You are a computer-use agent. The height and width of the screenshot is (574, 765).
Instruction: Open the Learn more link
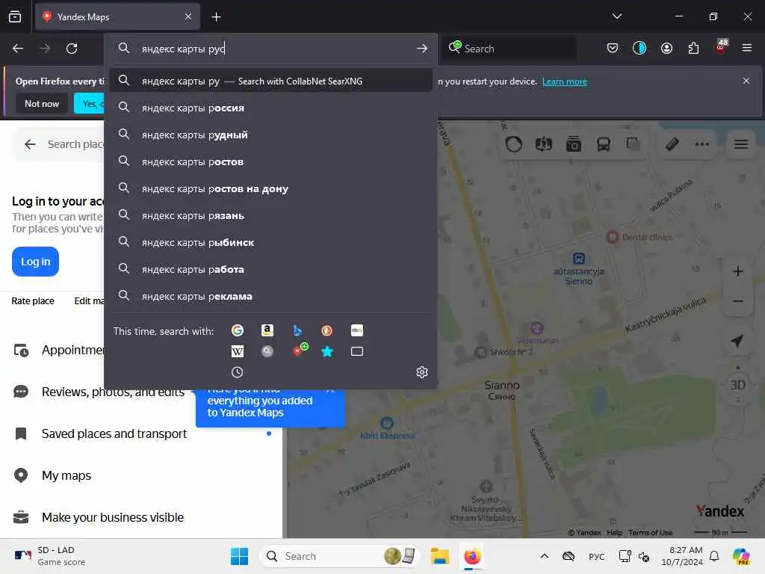point(565,81)
